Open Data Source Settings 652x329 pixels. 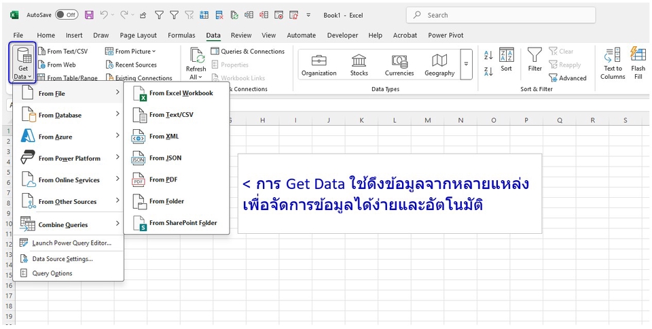[x=69, y=259]
